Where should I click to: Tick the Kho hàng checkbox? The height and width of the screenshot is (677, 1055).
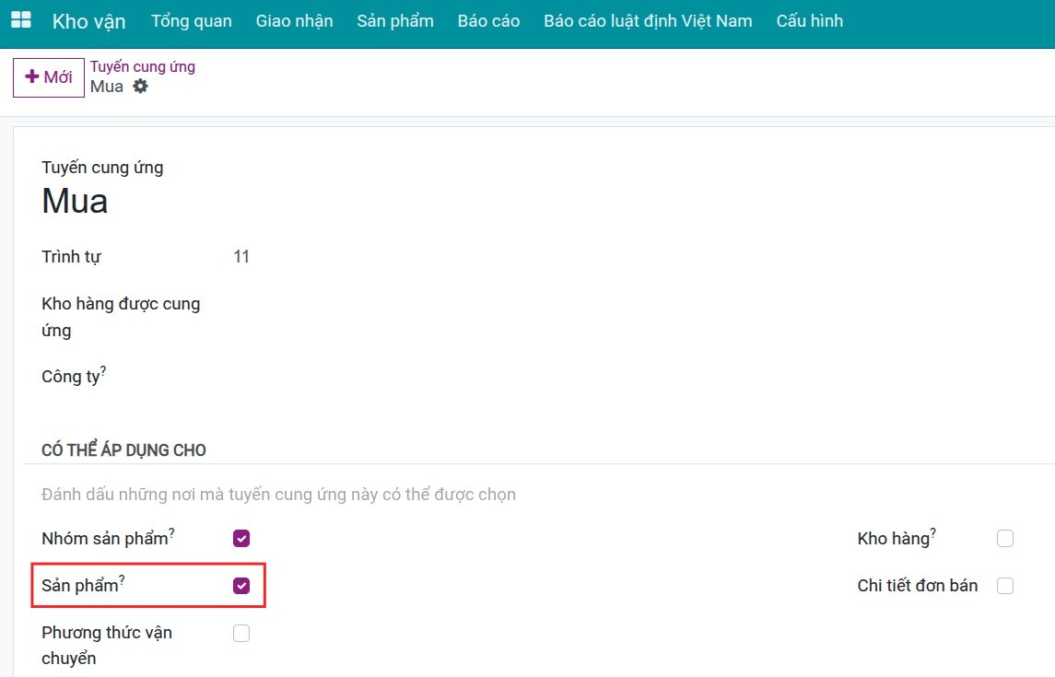(1005, 539)
